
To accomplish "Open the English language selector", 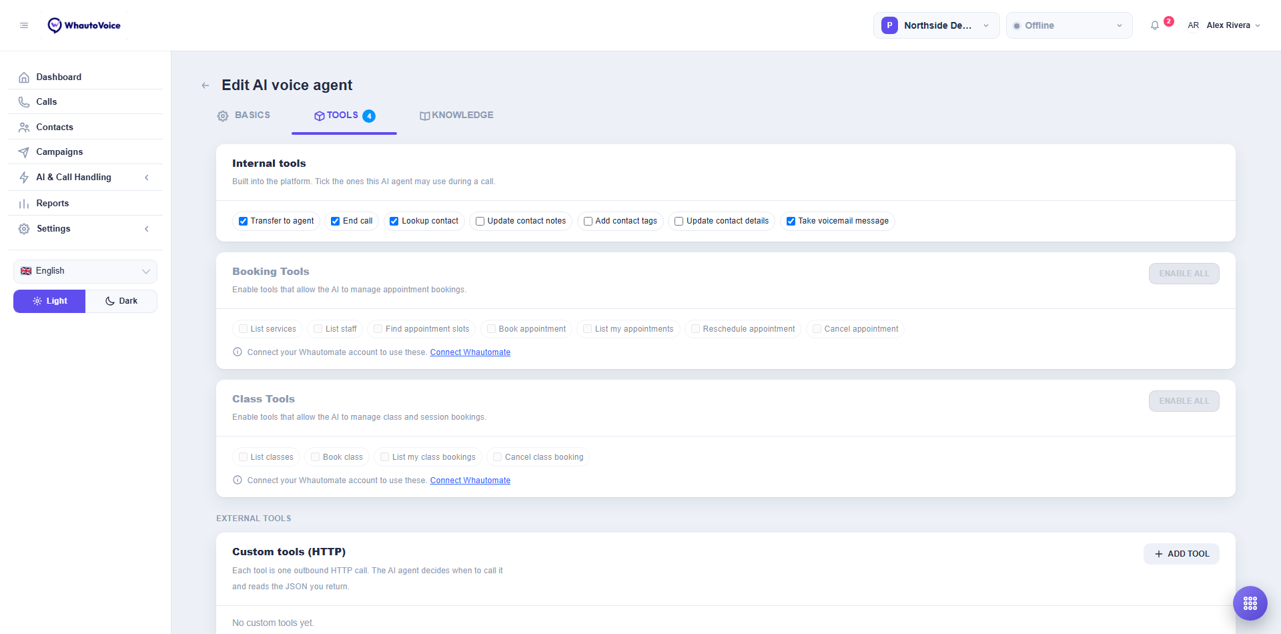I will [85, 271].
